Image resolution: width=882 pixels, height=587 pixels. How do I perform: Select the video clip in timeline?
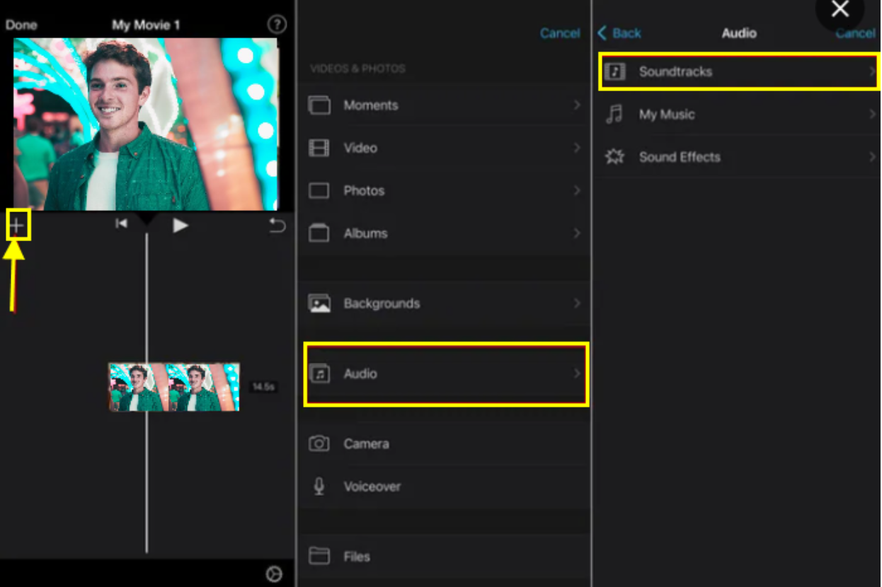coord(174,387)
